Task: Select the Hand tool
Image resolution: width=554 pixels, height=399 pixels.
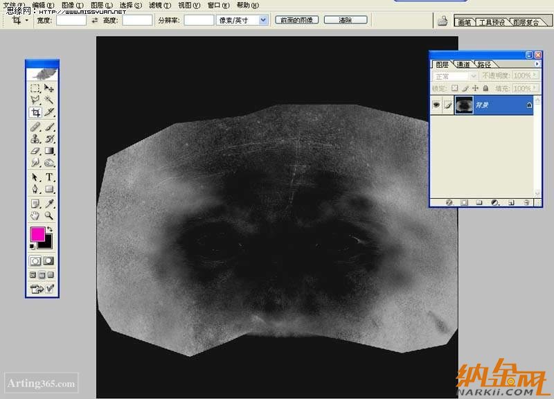Action: click(x=35, y=215)
